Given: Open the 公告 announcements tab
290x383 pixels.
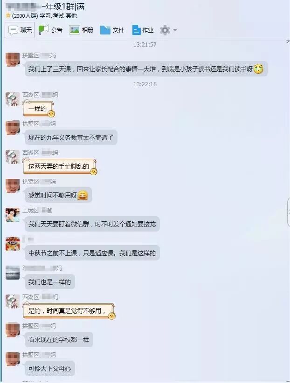Looking at the screenshot, I should [51, 30].
